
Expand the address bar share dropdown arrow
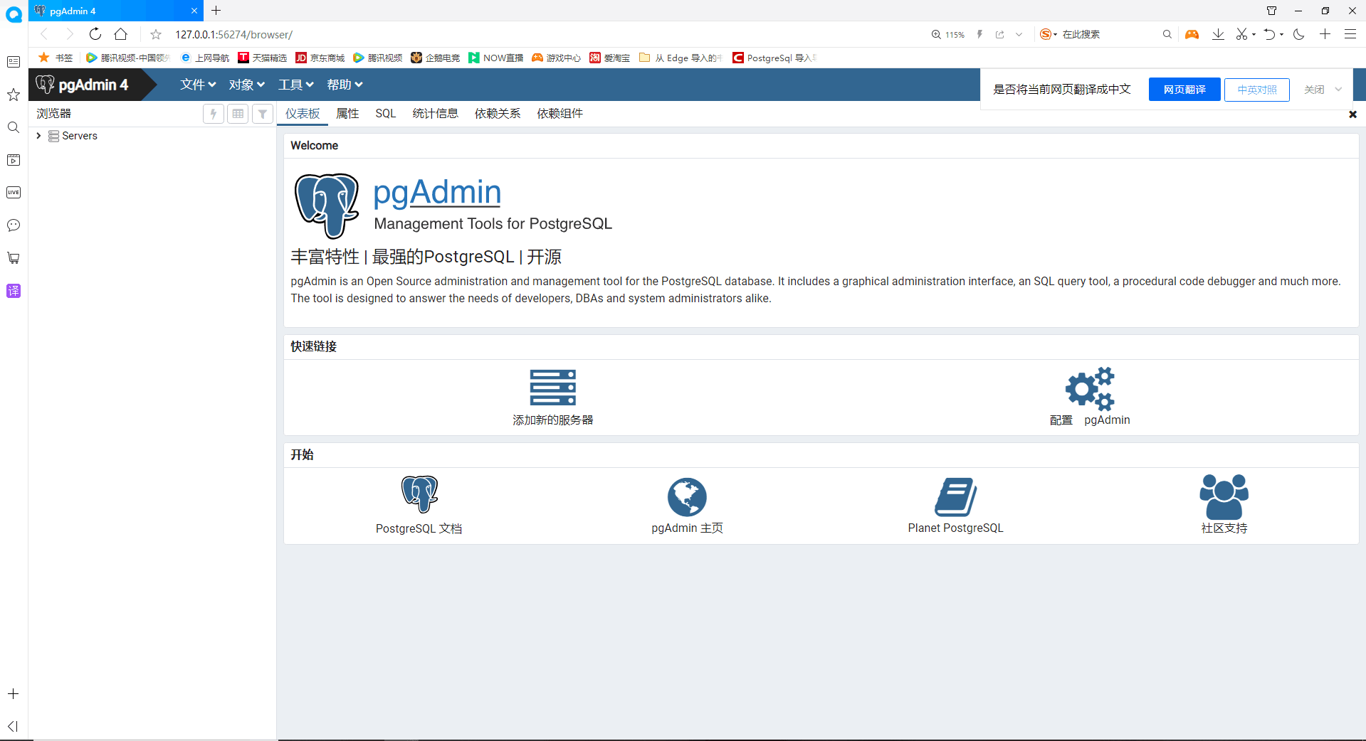click(x=1019, y=34)
